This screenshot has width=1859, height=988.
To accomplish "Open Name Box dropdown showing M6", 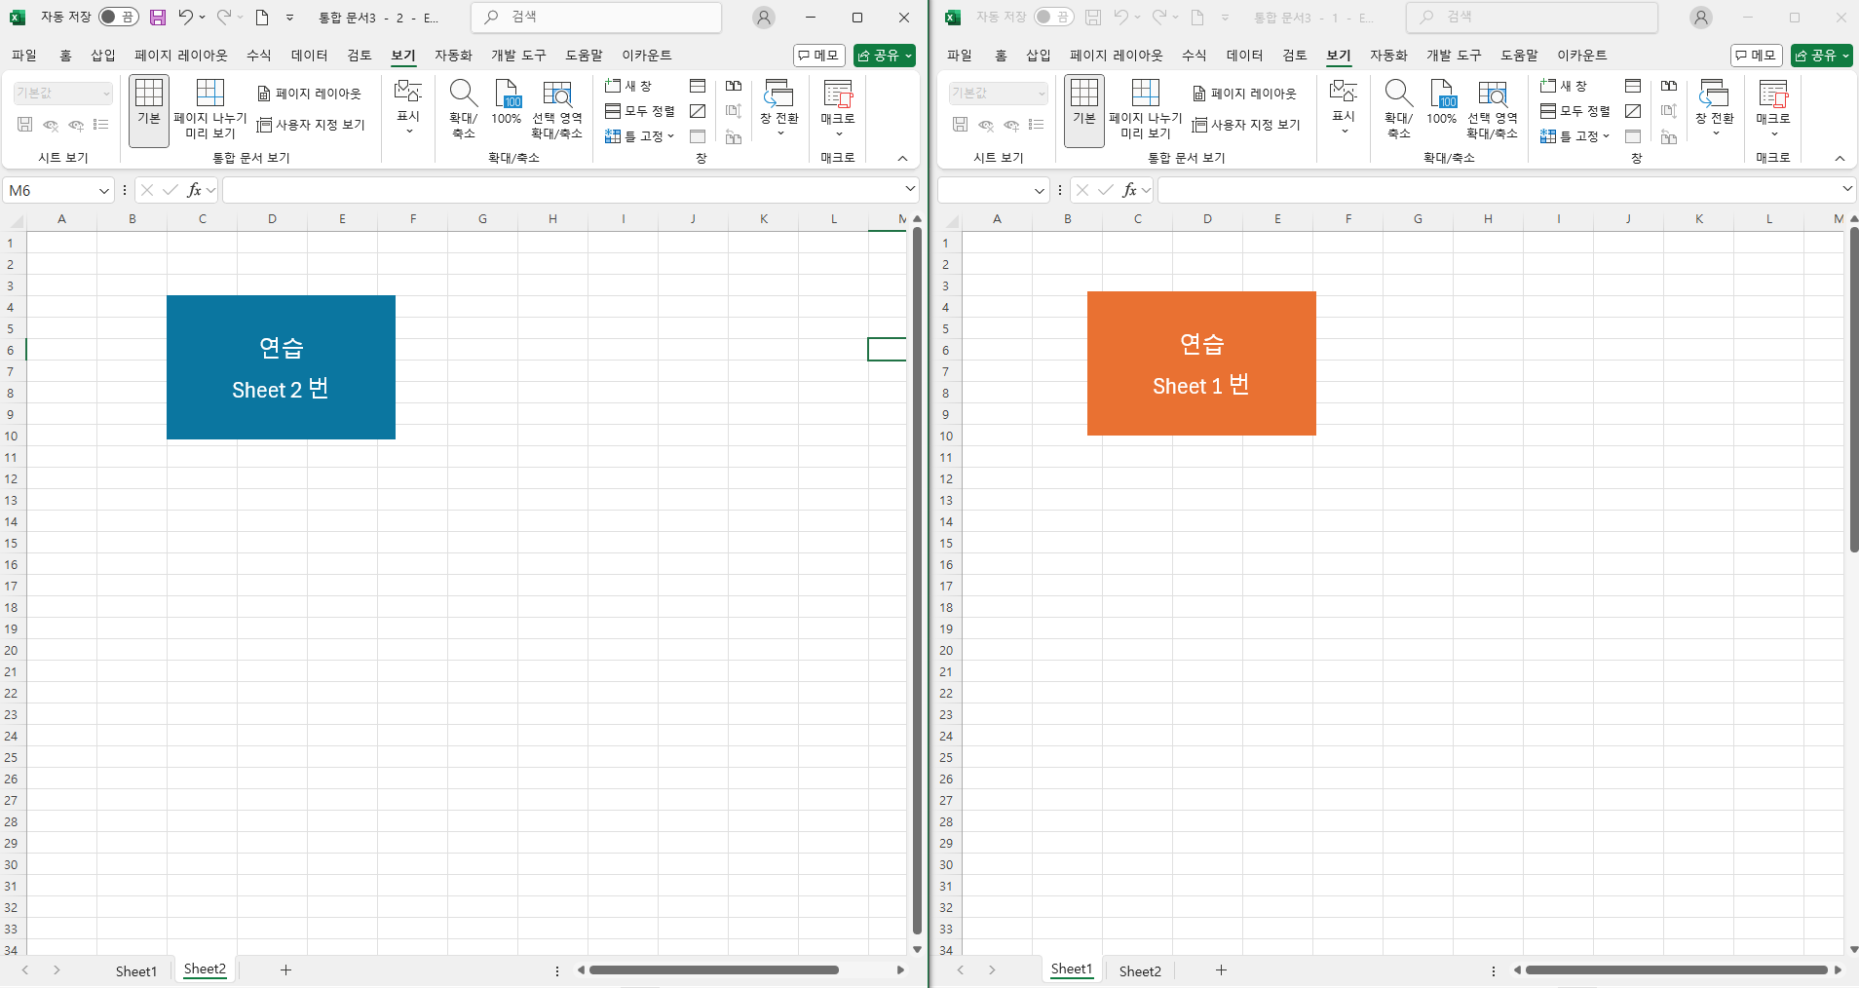I will [104, 191].
